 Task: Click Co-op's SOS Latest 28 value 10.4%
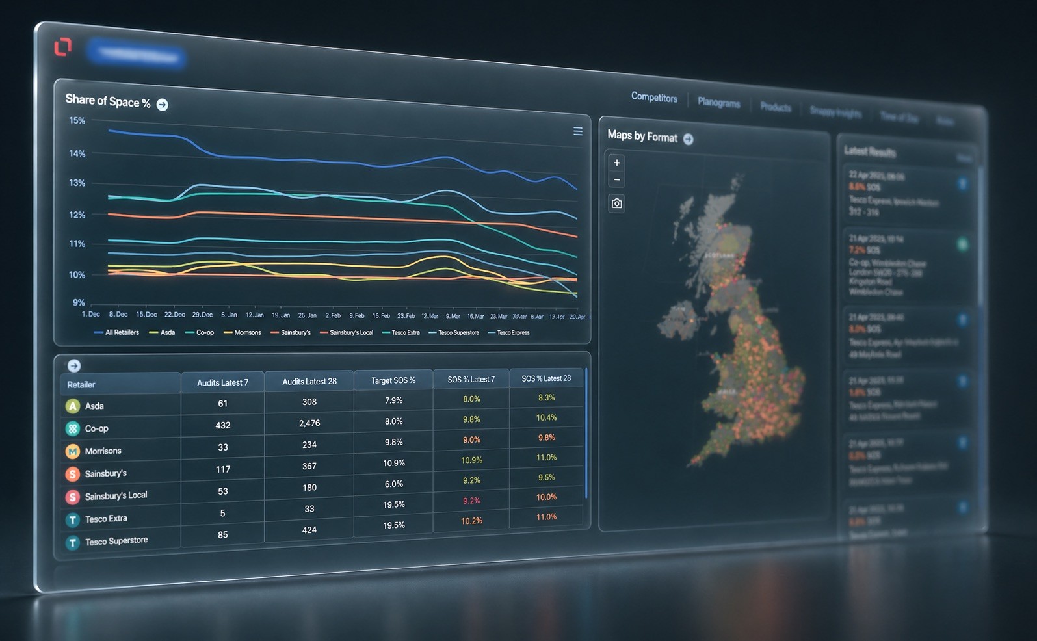(547, 417)
